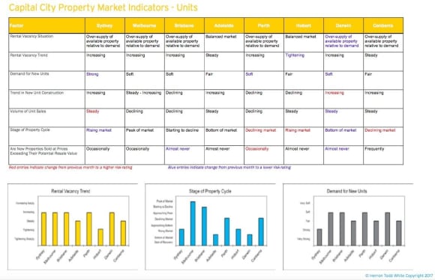Viewport: 435px width, 280px height.
Task: Select the Adelaide column header
Action: [224, 25]
